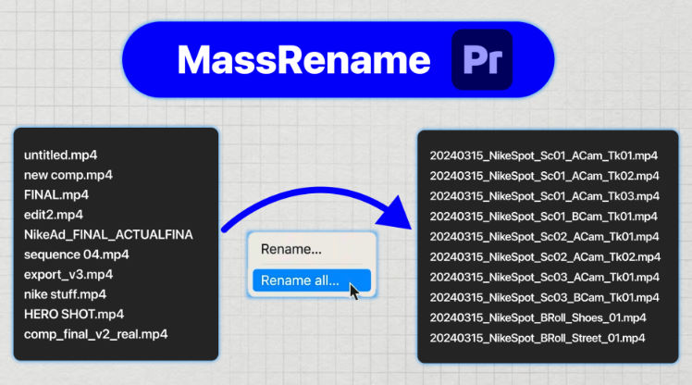This screenshot has height=385, width=692.
Task: Click the Premiere Pro icon
Action: coord(481,60)
